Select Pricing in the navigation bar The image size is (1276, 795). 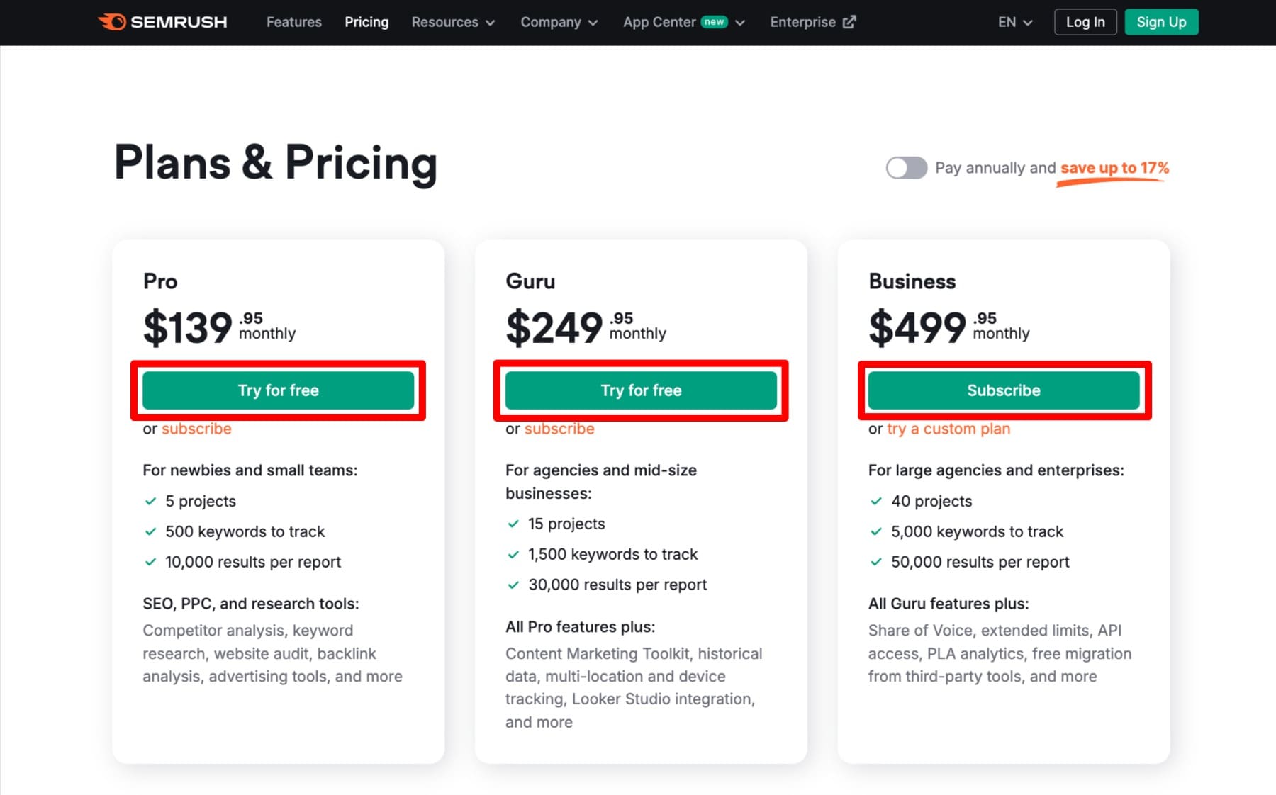(x=366, y=22)
